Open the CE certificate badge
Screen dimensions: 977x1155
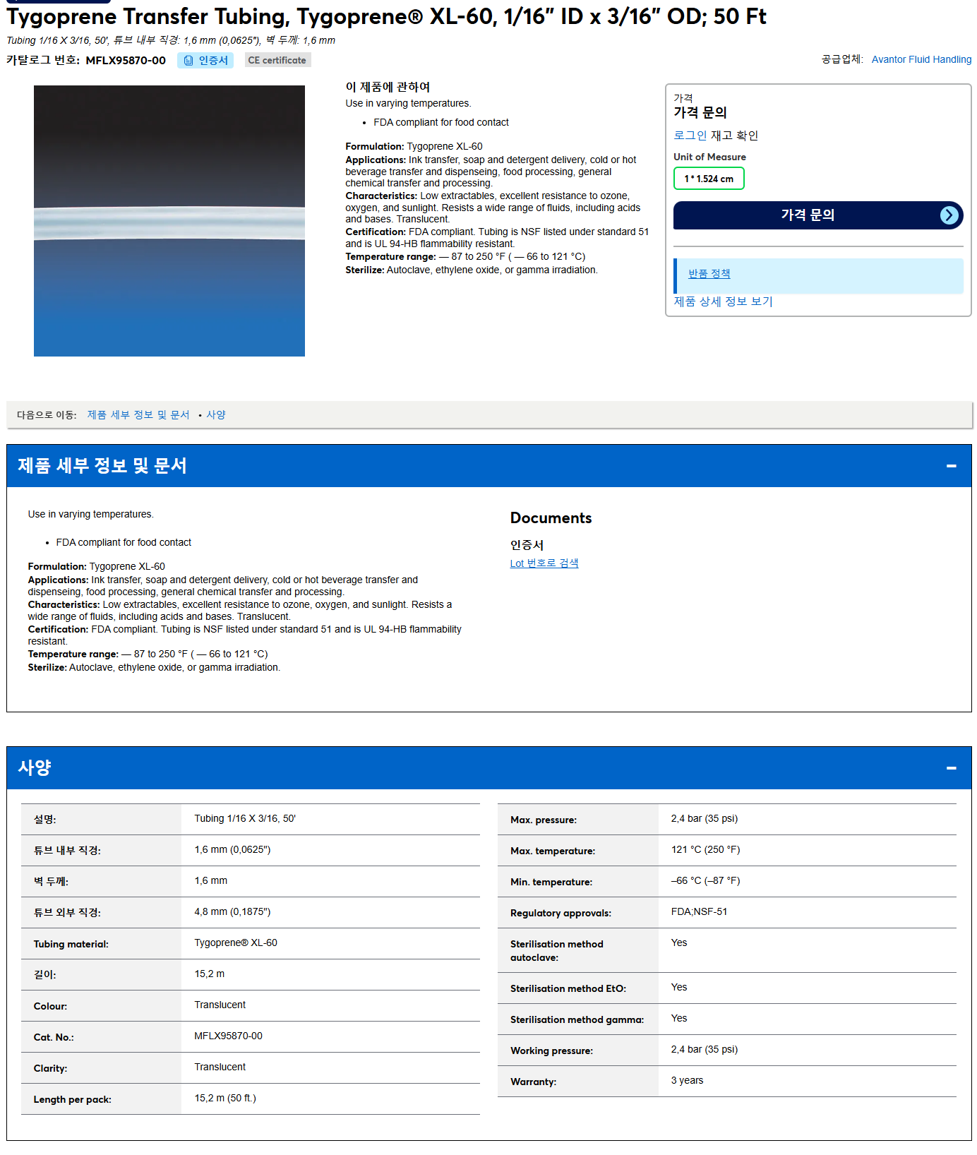277,61
